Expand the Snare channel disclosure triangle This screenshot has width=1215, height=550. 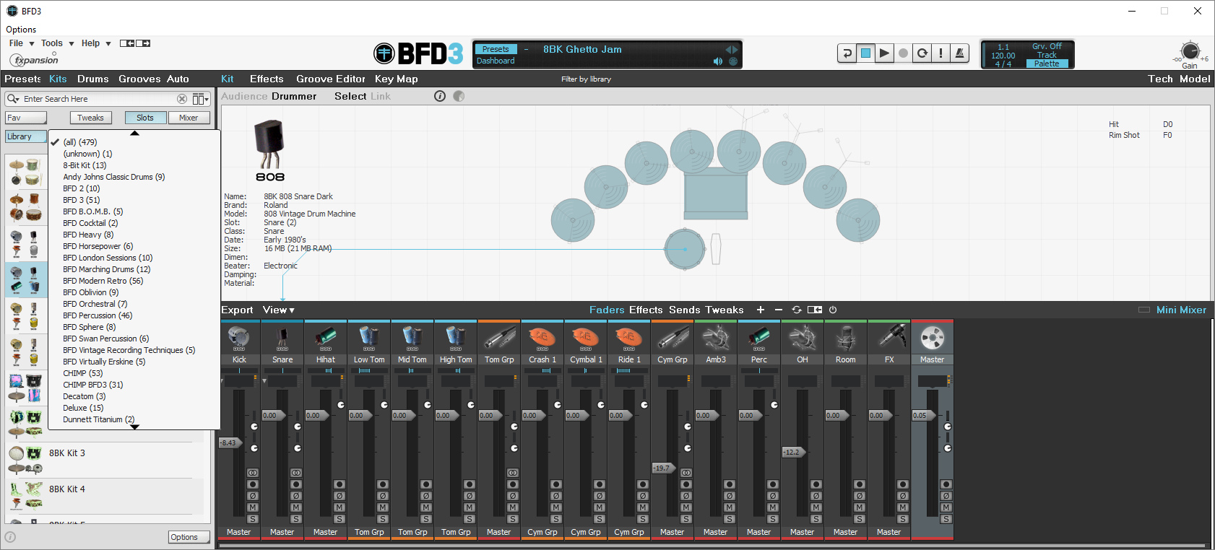(x=264, y=380)
